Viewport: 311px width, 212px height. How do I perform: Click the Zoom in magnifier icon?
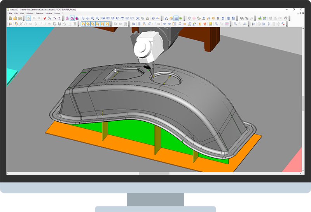point(93,18)
